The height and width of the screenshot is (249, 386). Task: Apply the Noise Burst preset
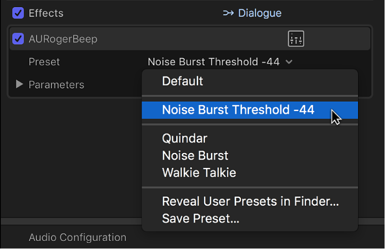coord(195,156)
